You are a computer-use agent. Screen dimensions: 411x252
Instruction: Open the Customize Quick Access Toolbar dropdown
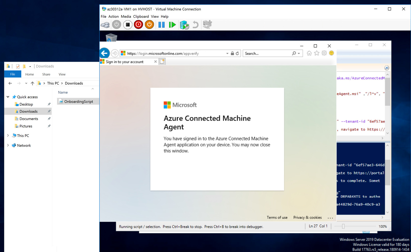pyautogui.click(x=30, y=67)
